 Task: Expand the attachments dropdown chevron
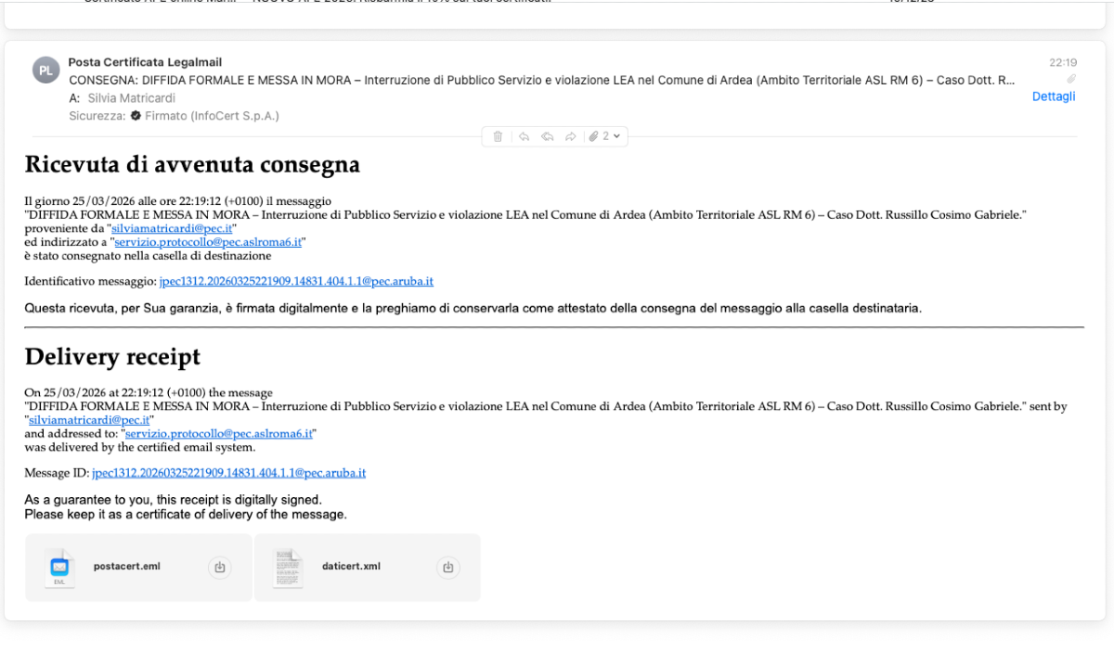pos(616,136)
